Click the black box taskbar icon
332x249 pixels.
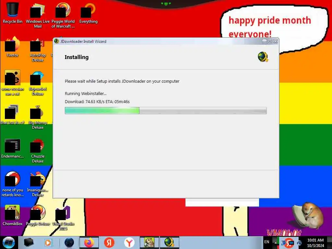click(29, 243)
